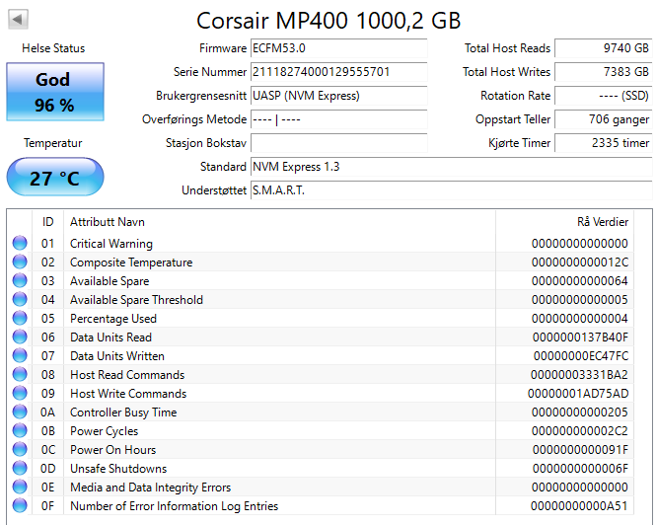This screenshot has width=657, height=525.
Task: Click ID cell 0A
Action: point(47,412)
